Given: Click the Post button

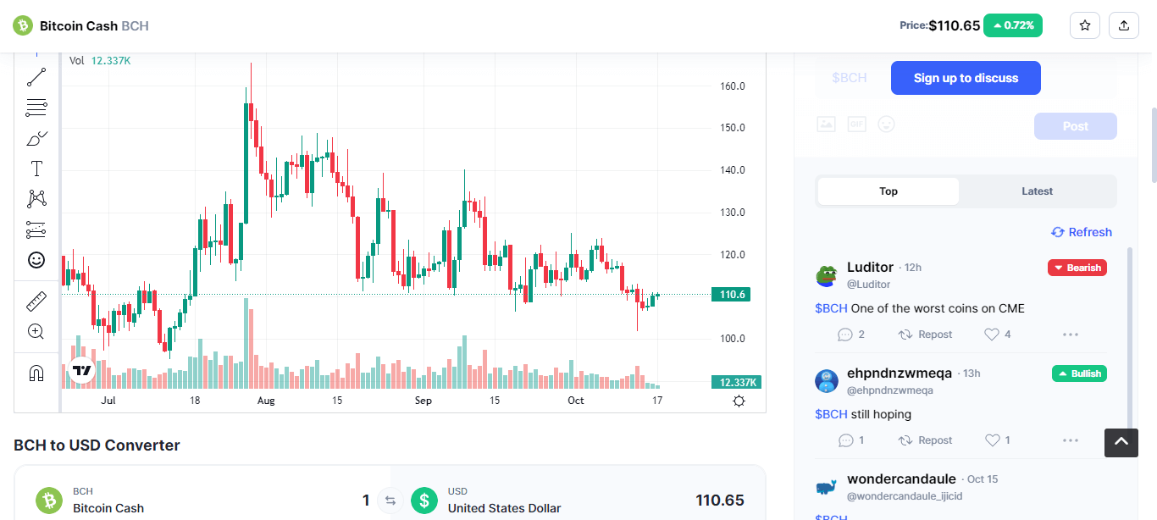Looking at the screenshot, I should 1076,126.
